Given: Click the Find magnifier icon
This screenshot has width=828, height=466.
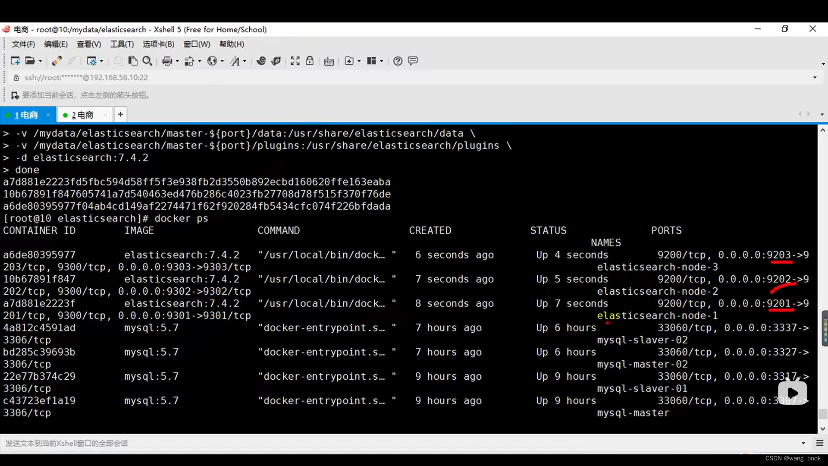Looking at the screenshot, I should pyautogui.click(x=147, y=61).
